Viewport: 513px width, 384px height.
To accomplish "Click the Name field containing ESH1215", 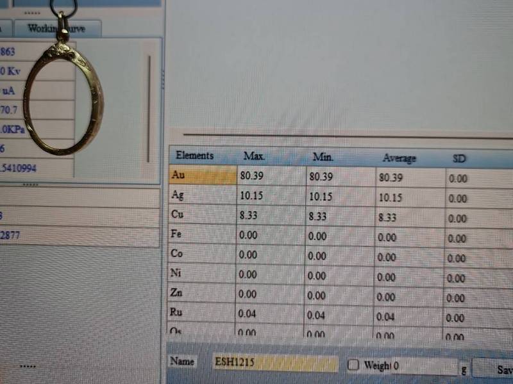I will 276,364.
